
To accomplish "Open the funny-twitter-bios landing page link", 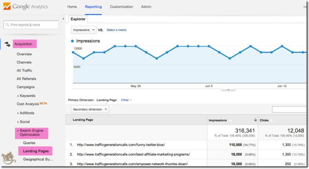I will (121, 145).
